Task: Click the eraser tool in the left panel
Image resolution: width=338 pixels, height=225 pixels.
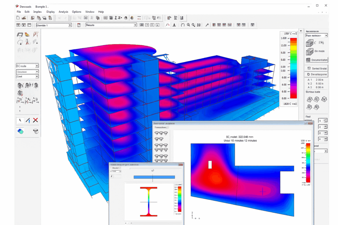Action: click(x=20, y=131)
